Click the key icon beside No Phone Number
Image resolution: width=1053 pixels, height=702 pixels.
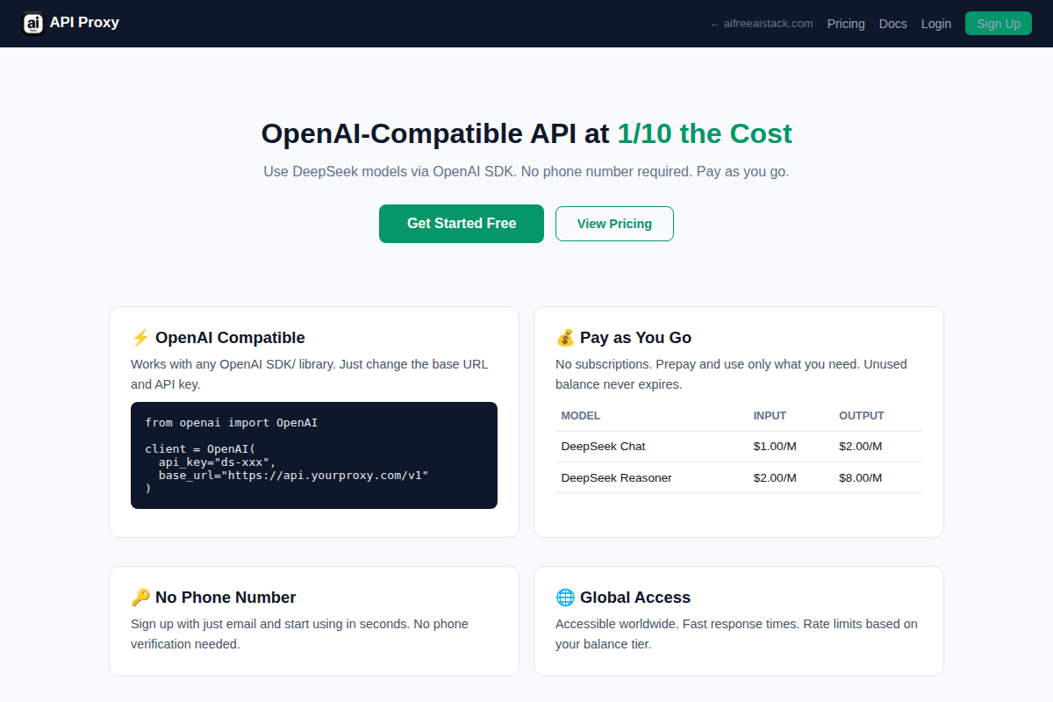pos(140,598)
